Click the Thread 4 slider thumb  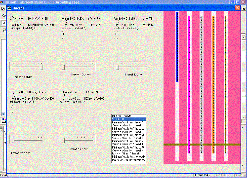13,140
